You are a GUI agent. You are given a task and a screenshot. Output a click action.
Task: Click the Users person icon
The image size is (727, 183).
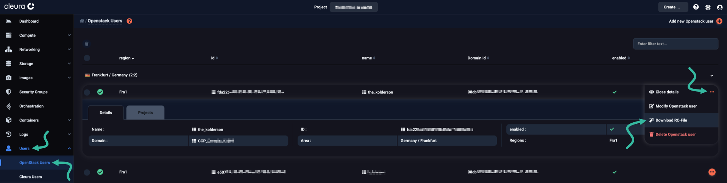[x=8, y=148]
